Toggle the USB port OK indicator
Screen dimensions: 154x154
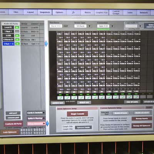17,35
